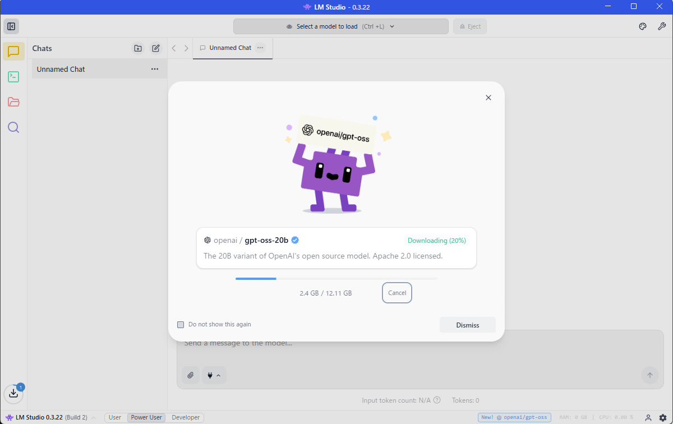This screenshot has width=673, height=424.
Task: Open Select a model to load dropdown
Action: 341,26
